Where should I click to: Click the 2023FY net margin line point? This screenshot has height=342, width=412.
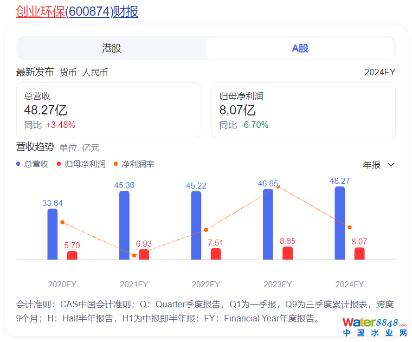tap(278, 186)
